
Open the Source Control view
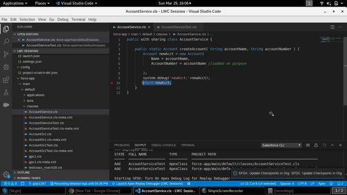coord(6,54)
